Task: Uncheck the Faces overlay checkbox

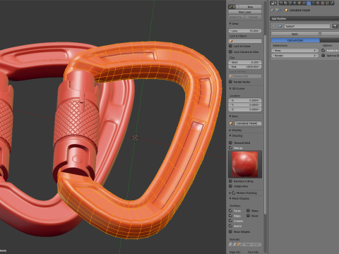Action: pyautogui.click(x=230, y=211)
